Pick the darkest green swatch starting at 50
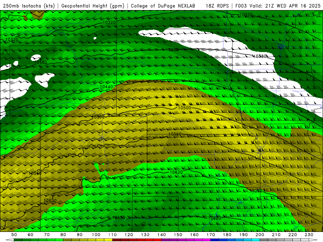323x242 pixels. coord(18,240)
